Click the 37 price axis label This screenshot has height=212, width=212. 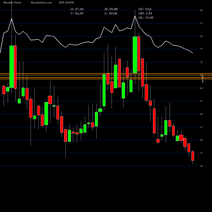coord(201,153)
